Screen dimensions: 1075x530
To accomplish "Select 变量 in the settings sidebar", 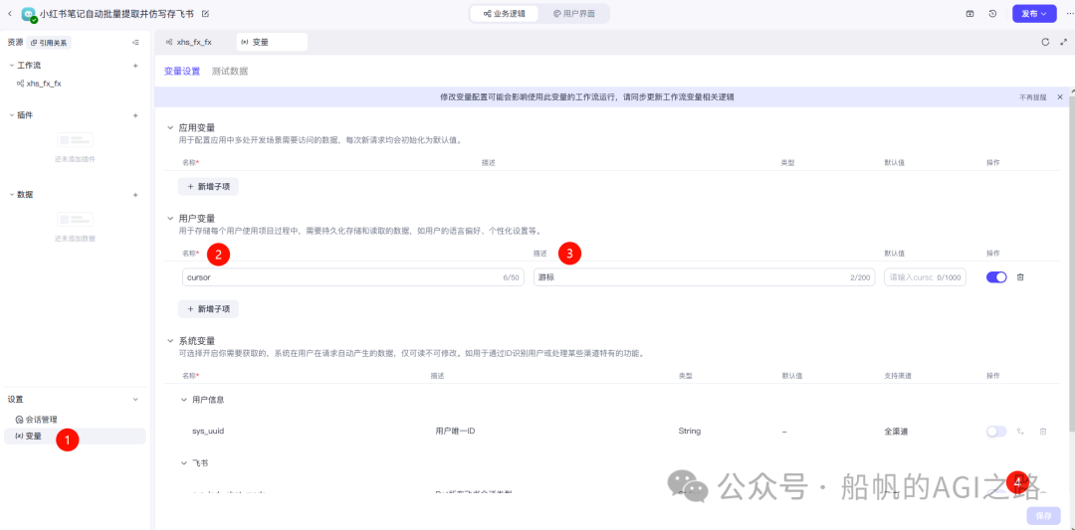I will tap(74, 436).
